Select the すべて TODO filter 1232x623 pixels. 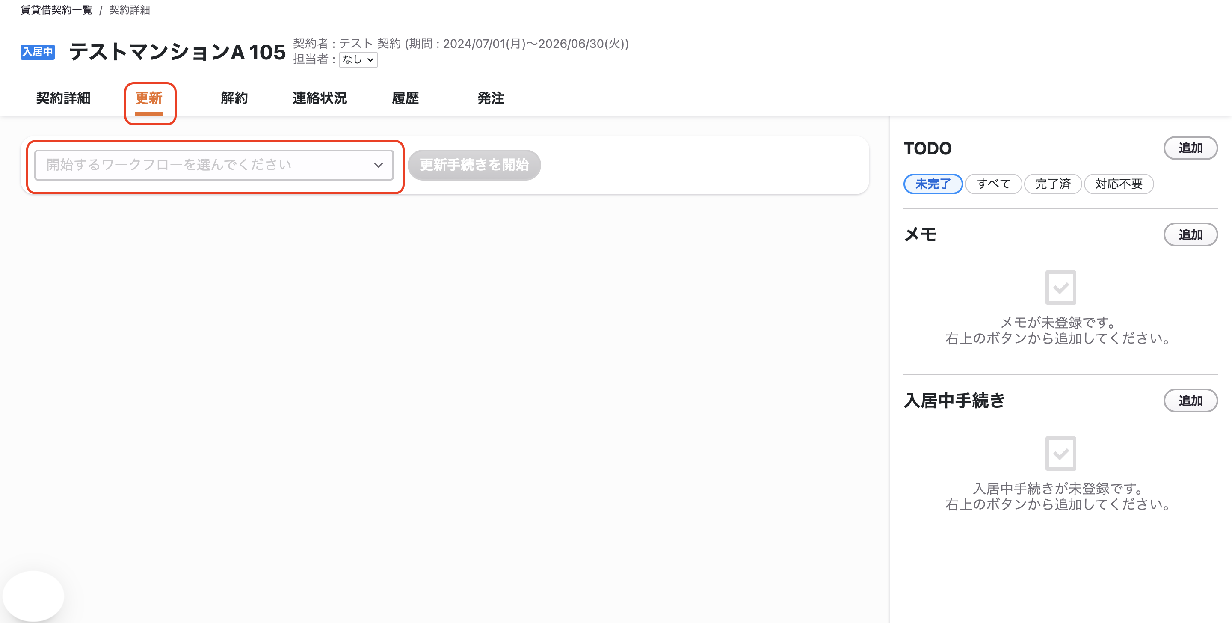click(993, 184)
